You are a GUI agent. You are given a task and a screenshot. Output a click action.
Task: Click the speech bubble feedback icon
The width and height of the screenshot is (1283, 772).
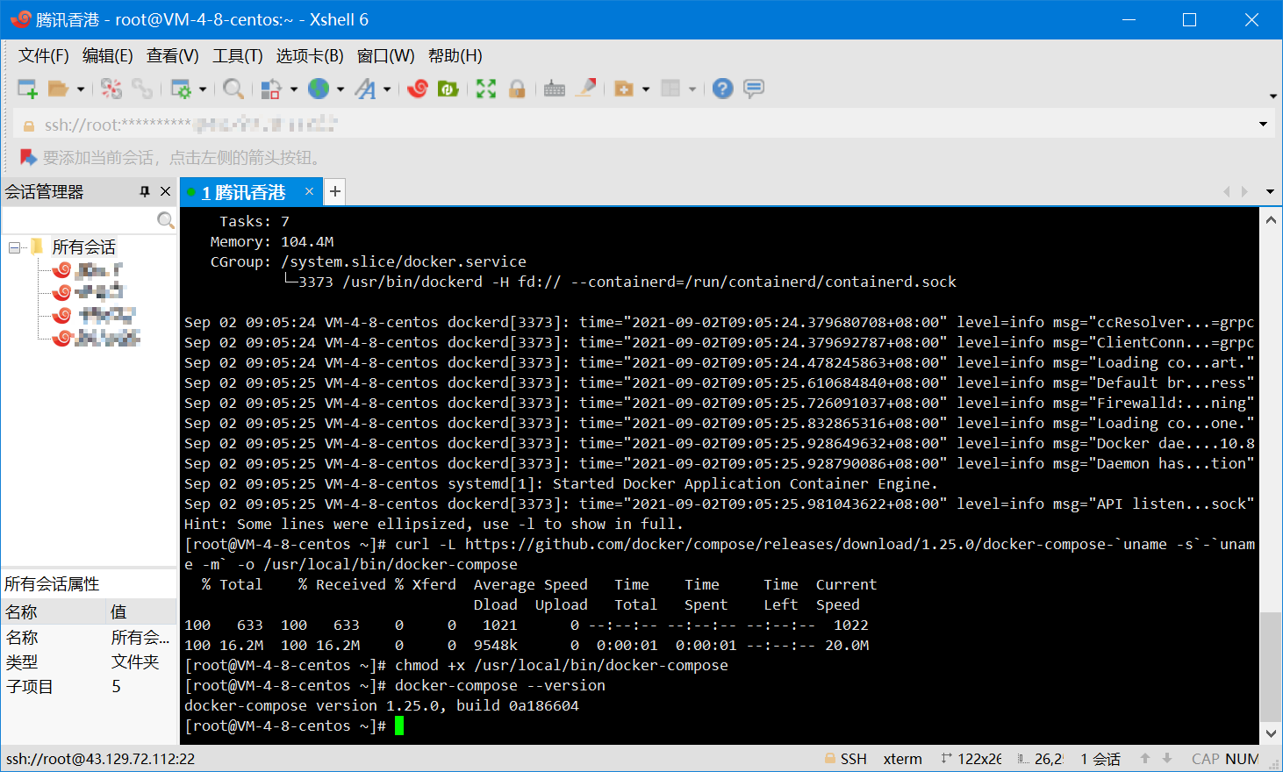point(754,89)
